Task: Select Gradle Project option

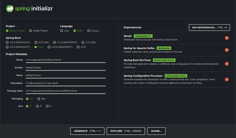Action: (39, 31)
